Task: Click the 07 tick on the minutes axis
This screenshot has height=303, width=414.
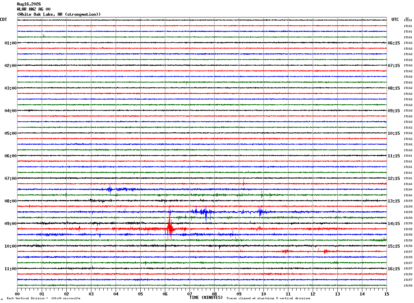Action: [190, 294]
